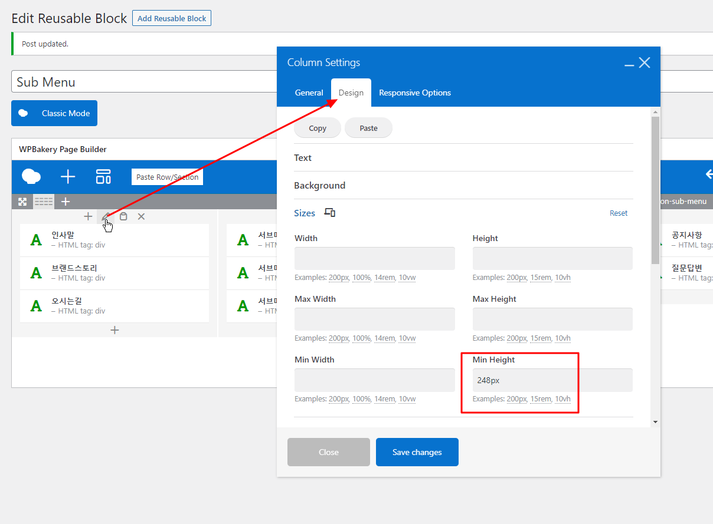Click Paste Row/Section in the builder toolbar
The height and width of the screenshot is (524, 713).
coord(167,177)
